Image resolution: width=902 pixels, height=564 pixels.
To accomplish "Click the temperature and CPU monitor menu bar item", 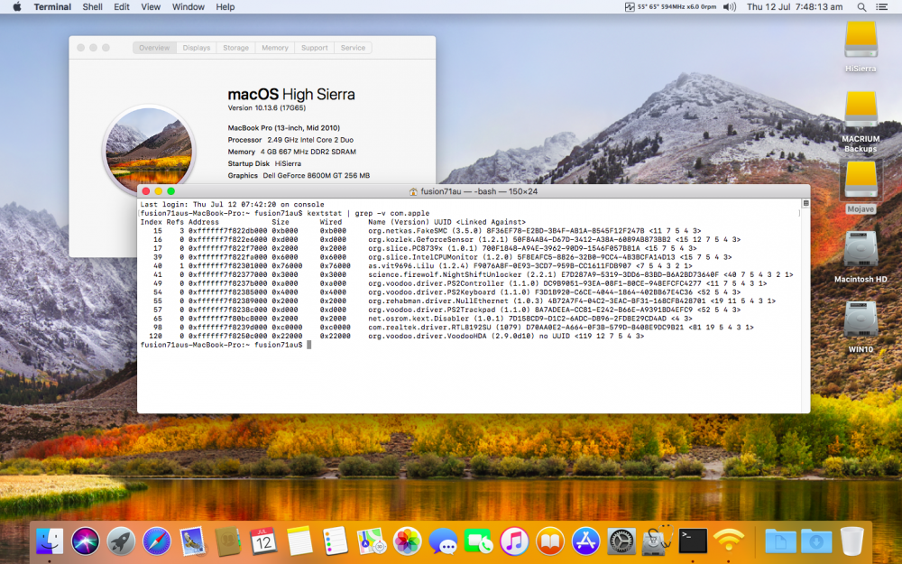I will coord(671,7).
